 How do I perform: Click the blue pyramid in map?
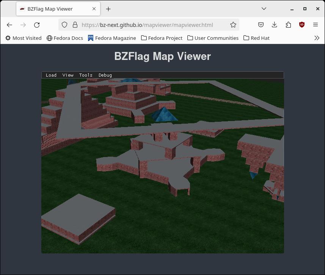[x=164, y=115]
